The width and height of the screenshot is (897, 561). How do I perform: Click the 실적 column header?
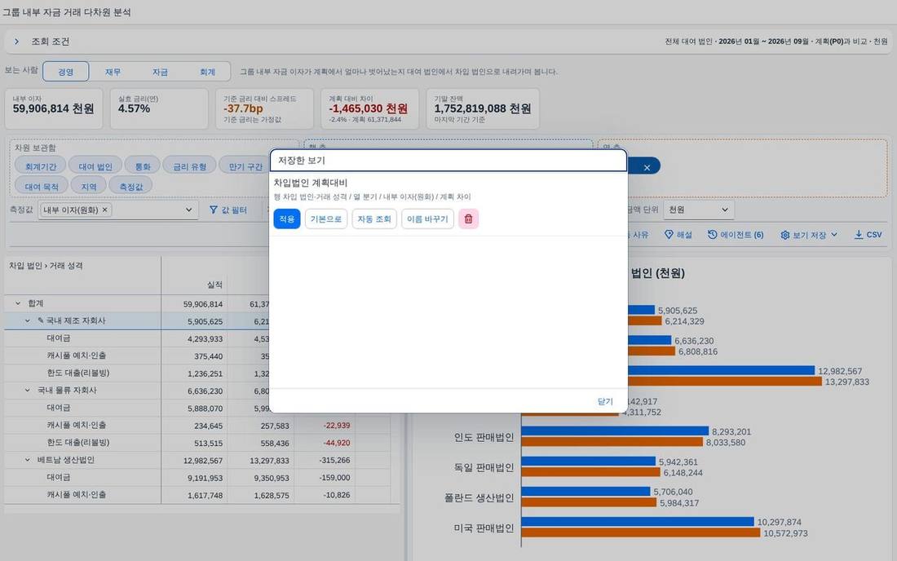coord(214,285)
